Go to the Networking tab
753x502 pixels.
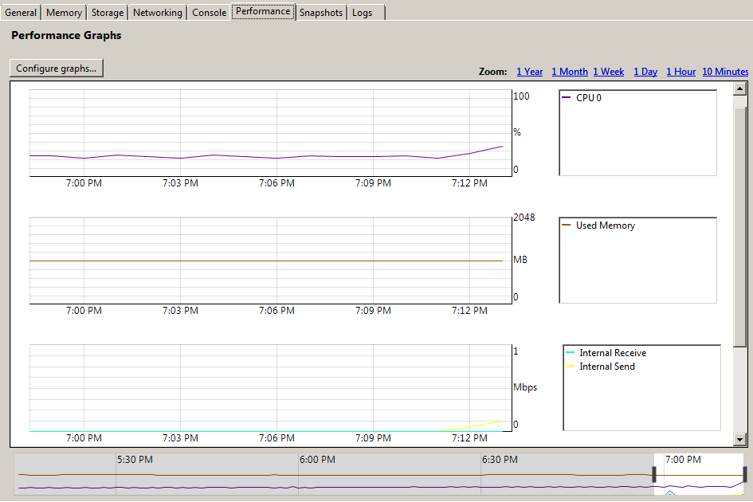pyautogui.click(x=158, y=13)
